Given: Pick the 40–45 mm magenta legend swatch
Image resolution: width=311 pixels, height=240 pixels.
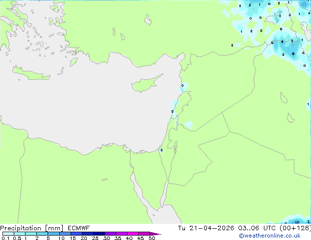Looking at the screenshot, I should (x=133, y=234).
